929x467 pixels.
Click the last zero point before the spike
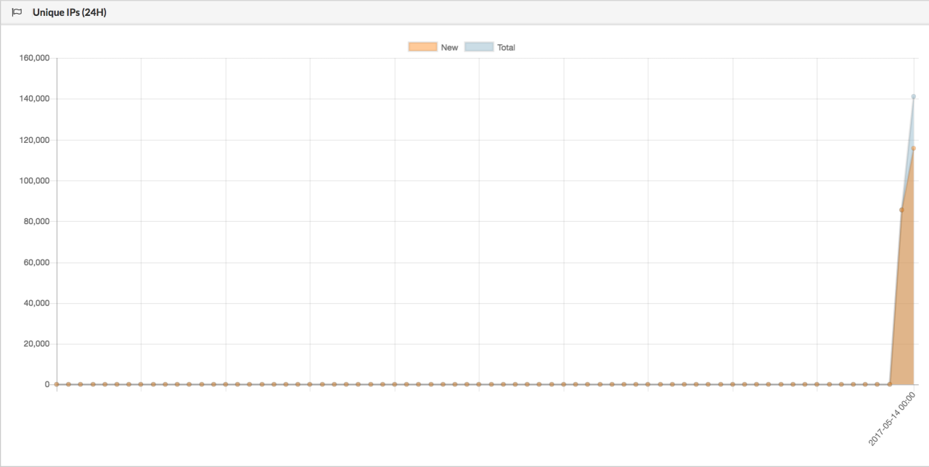coord(890,384)
